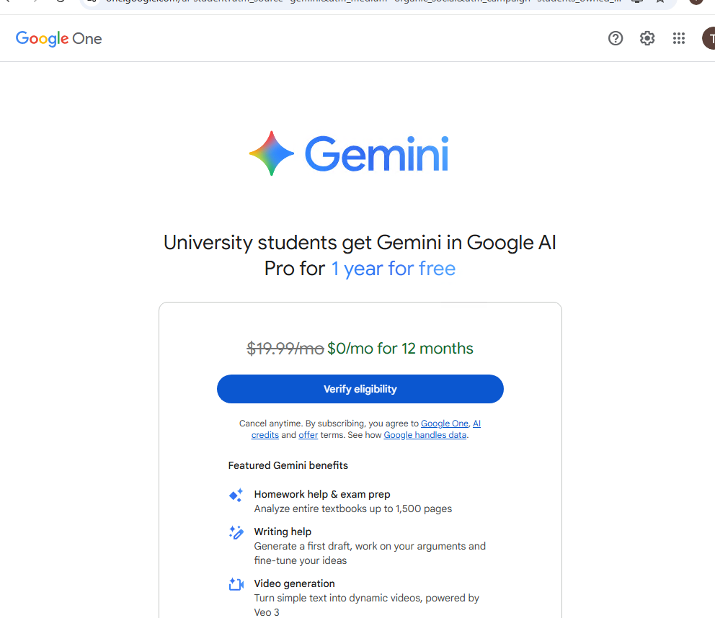Click the Featured Gemini benefits heading
Screen dimensions: 715x618
pos(288,465)
